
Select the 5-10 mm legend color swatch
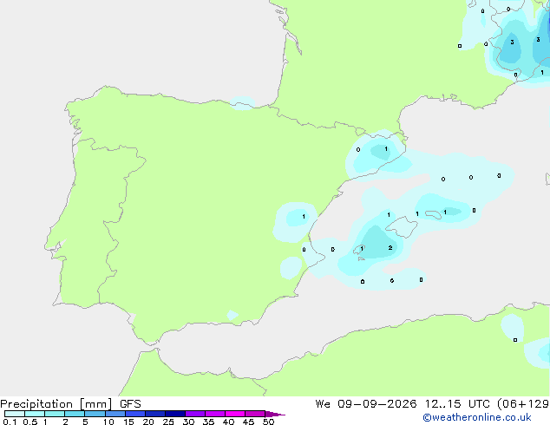(95, 414)
